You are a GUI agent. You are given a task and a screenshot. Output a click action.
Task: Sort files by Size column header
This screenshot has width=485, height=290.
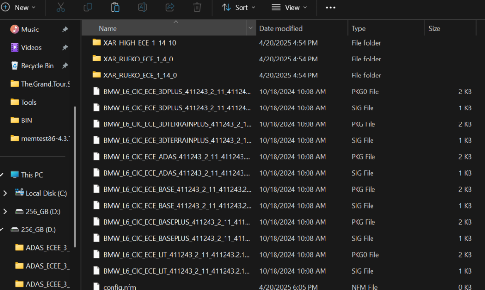click(x=434, y=29)
